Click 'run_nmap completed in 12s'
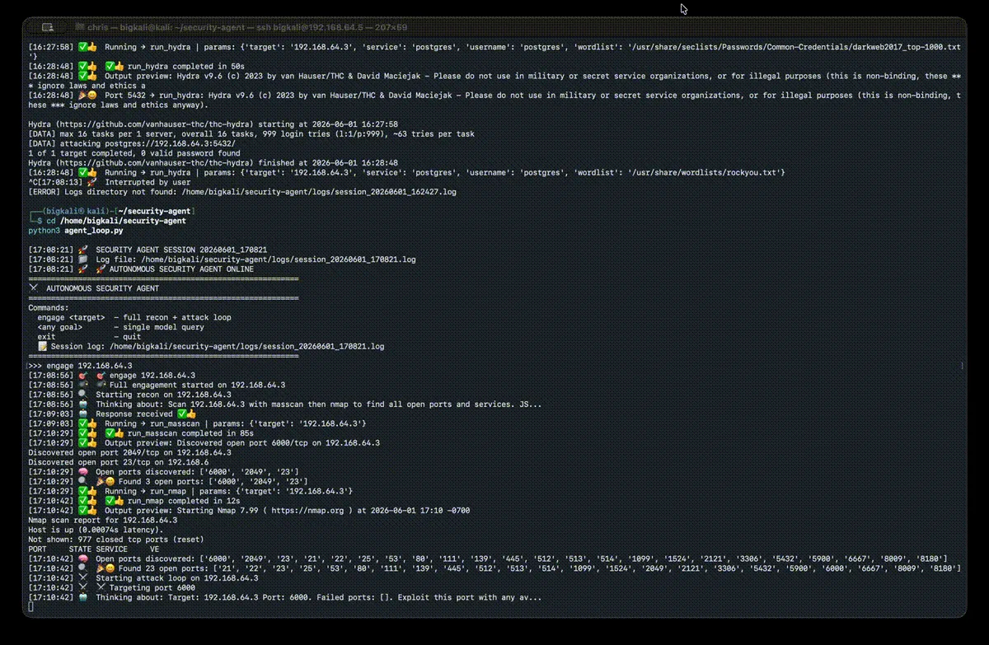989x645 pixels. pos(184,501)
